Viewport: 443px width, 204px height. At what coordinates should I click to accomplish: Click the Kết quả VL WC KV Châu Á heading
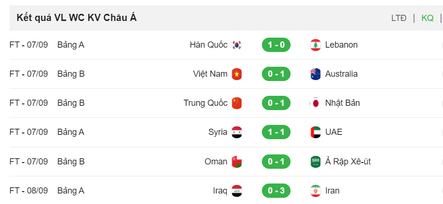(76, 18)
